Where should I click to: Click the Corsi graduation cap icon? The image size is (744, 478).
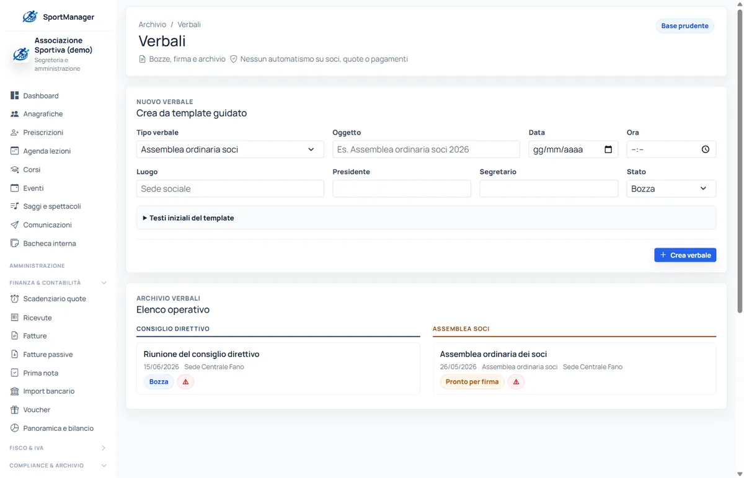[15, 169]
